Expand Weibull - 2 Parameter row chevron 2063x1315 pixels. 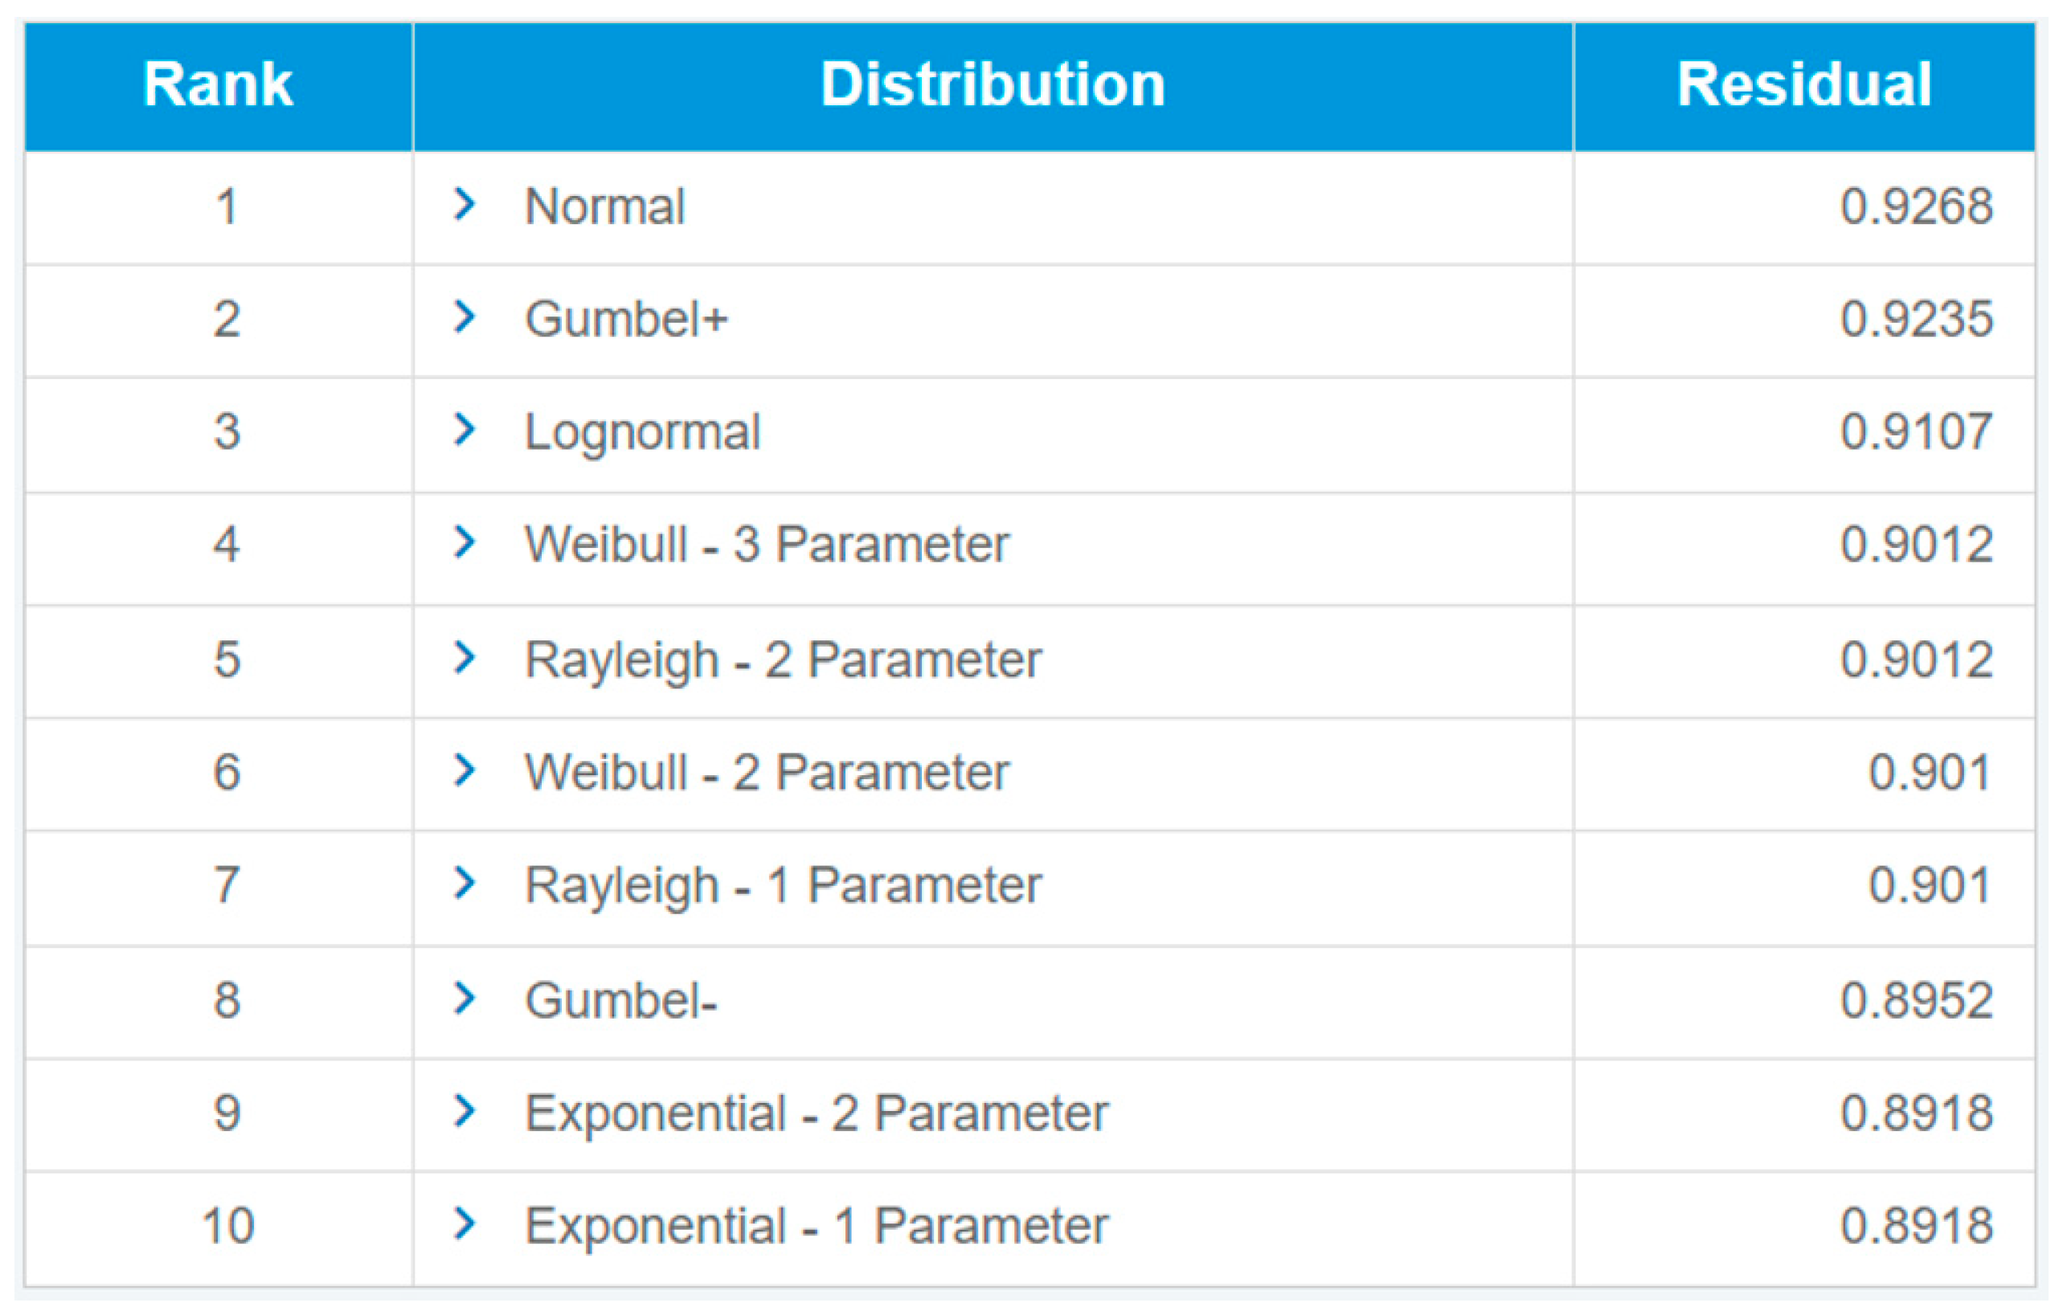[465, 770]
